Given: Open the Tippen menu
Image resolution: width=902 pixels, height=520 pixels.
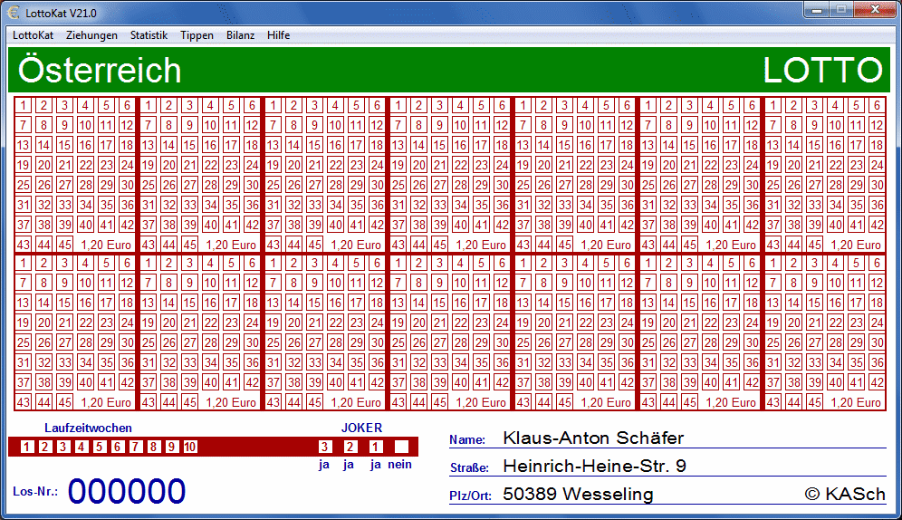Looking at the screenshot, I should (x=197, y=35).
